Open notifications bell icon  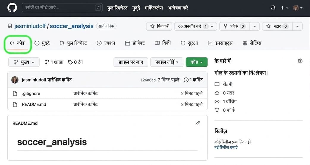coord(273,8)
